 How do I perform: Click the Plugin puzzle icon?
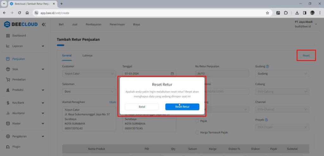coord(8,147)
